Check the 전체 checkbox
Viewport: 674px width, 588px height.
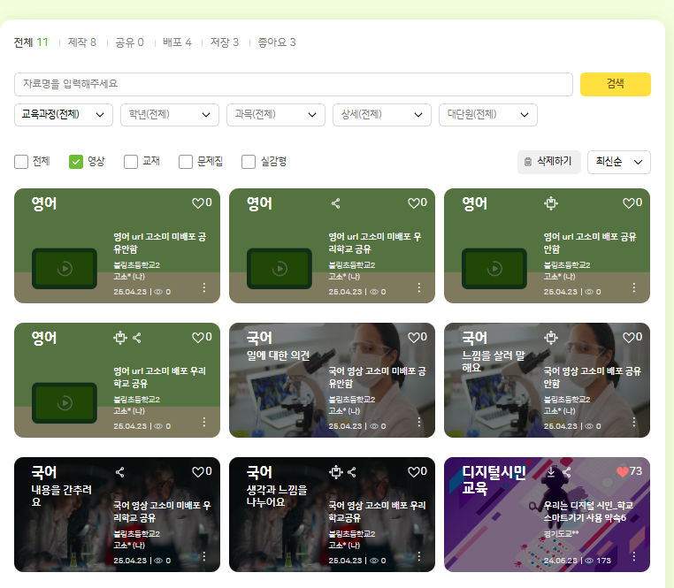[21, 162]
